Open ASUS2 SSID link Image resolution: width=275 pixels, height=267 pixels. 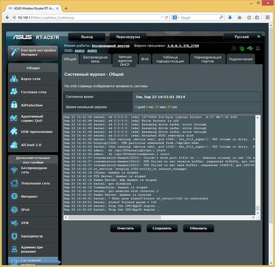(79, 51)
